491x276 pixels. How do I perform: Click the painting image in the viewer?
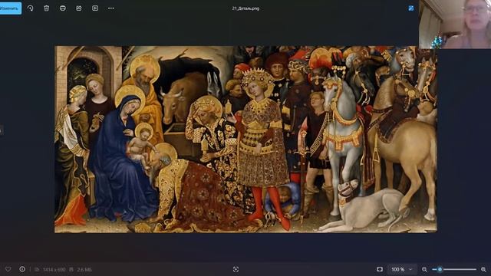[245, 140]
